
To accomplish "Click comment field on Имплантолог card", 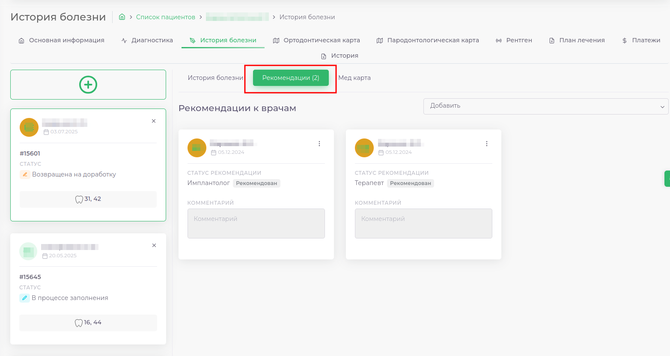I will pos(256,224).
